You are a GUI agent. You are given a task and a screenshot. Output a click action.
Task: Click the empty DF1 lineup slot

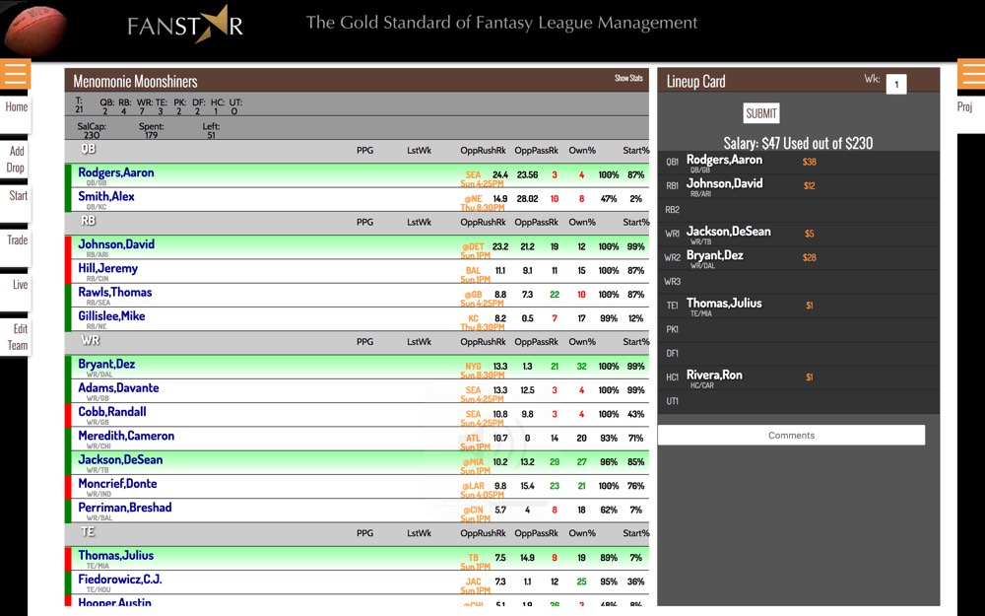coord(799,353)
